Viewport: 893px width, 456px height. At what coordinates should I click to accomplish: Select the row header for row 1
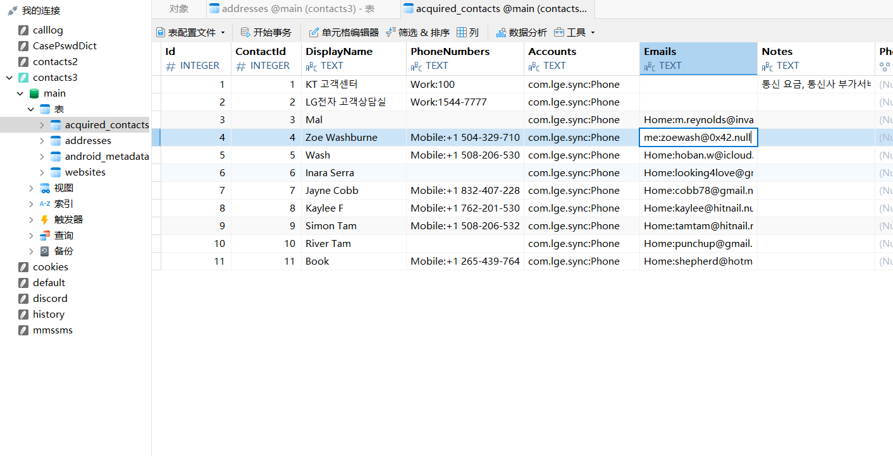coord(156,85)
